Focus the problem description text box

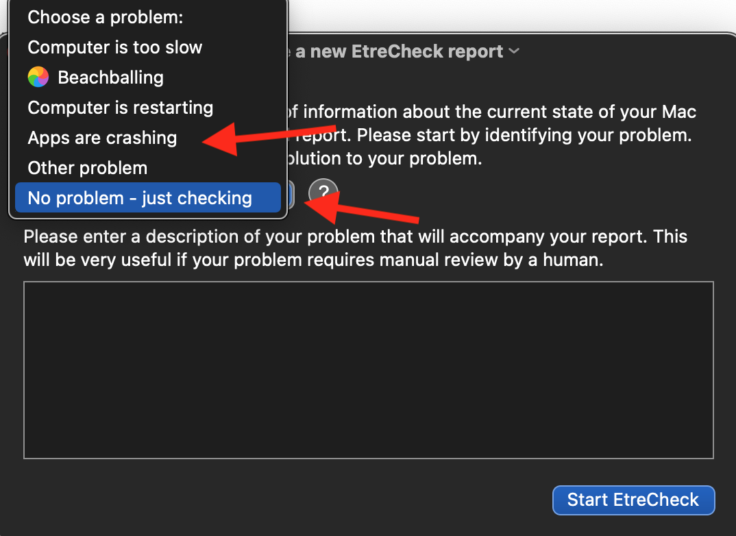tap(369, 370)
